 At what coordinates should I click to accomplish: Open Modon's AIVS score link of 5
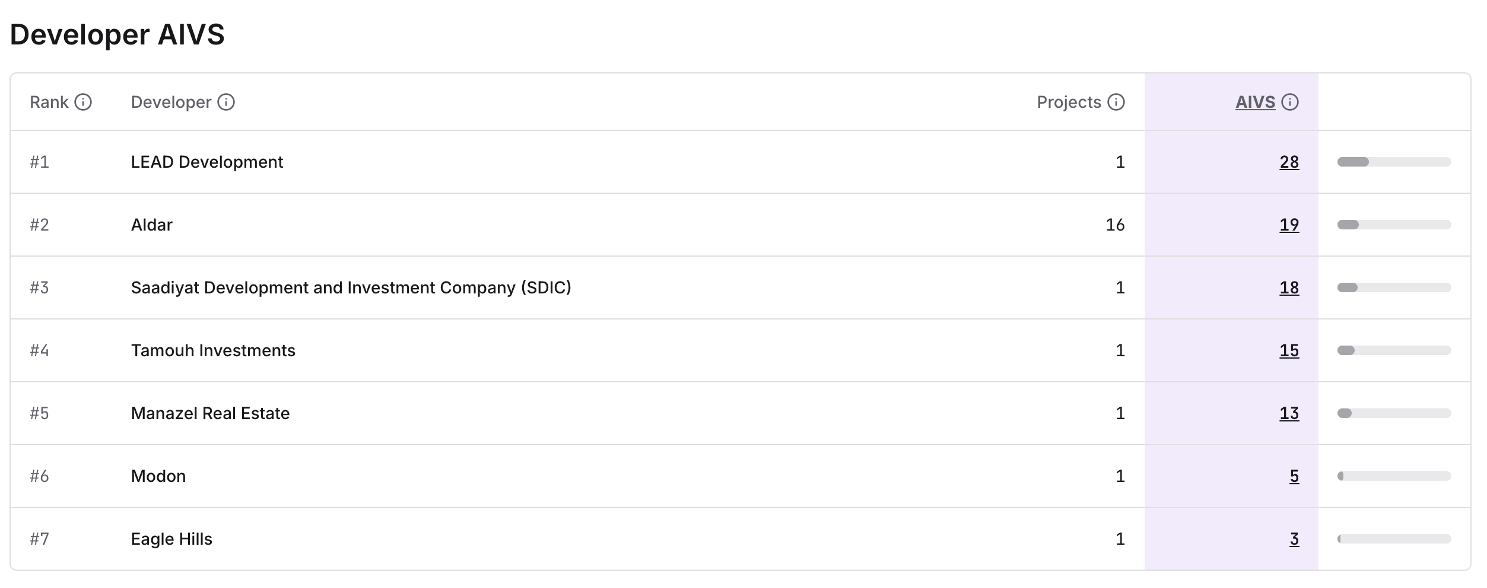pyautogui.click(x=1294, y=477)
